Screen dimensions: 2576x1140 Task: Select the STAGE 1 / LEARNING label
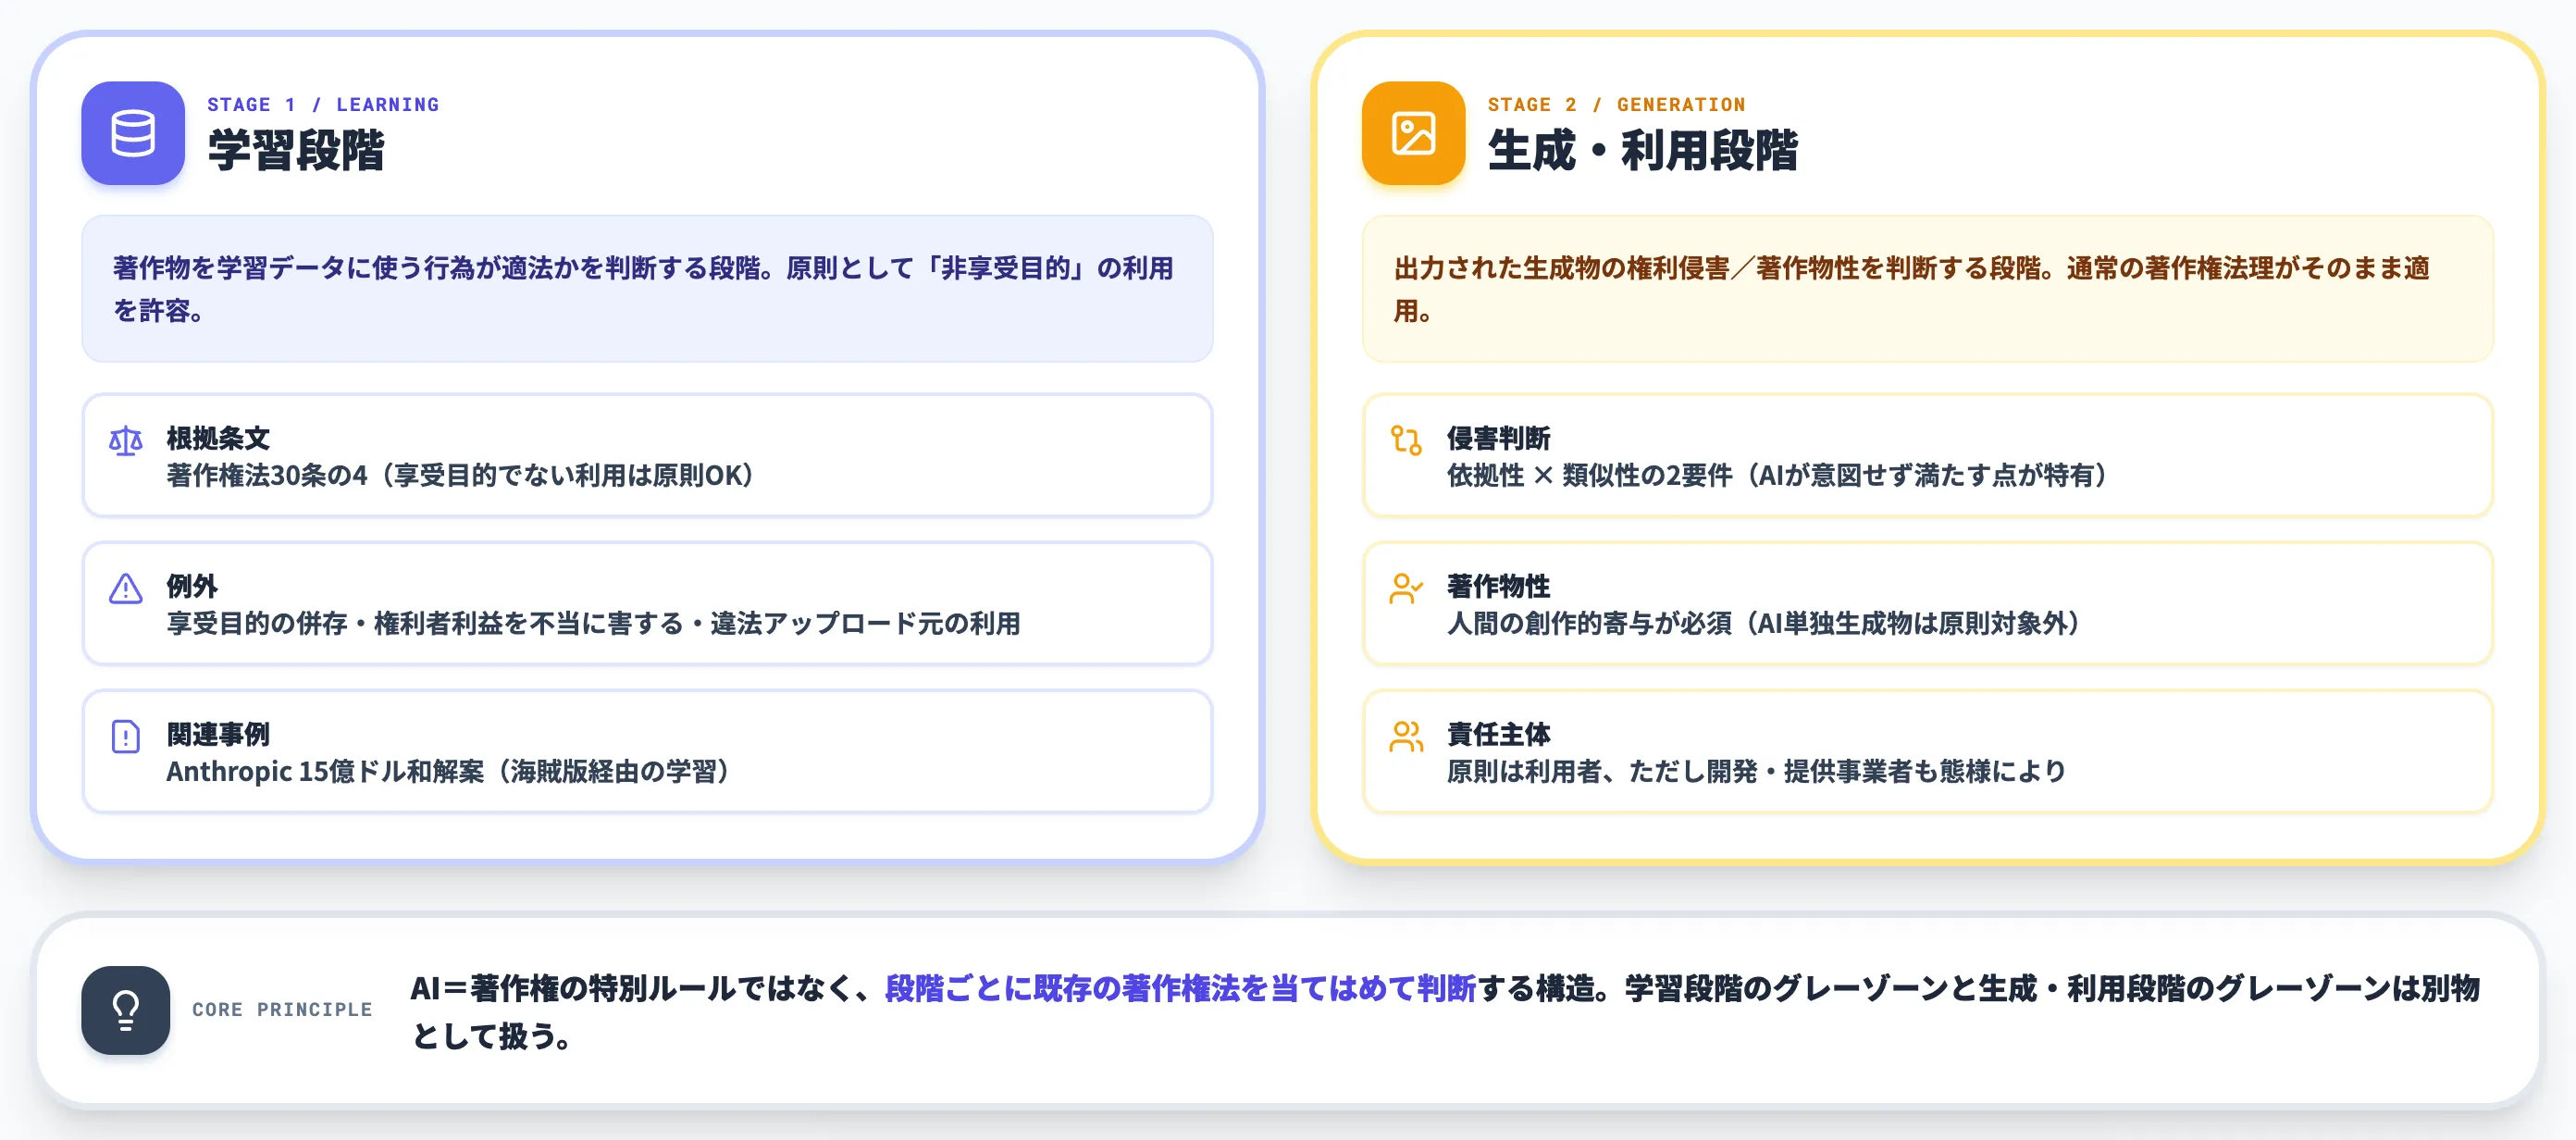323,104
